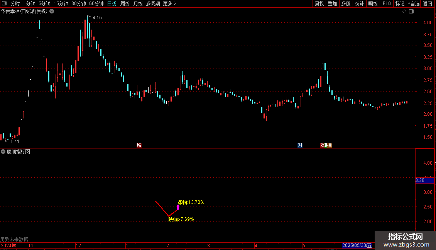Viewport: 436px width, 250px height.
Task: Expand the 更多 periods menu
Action: coord(170,3)
